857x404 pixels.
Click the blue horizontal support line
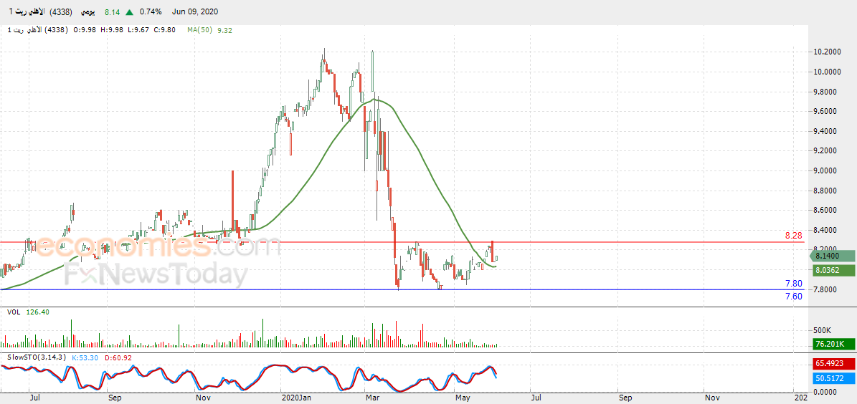click(403, 290)
